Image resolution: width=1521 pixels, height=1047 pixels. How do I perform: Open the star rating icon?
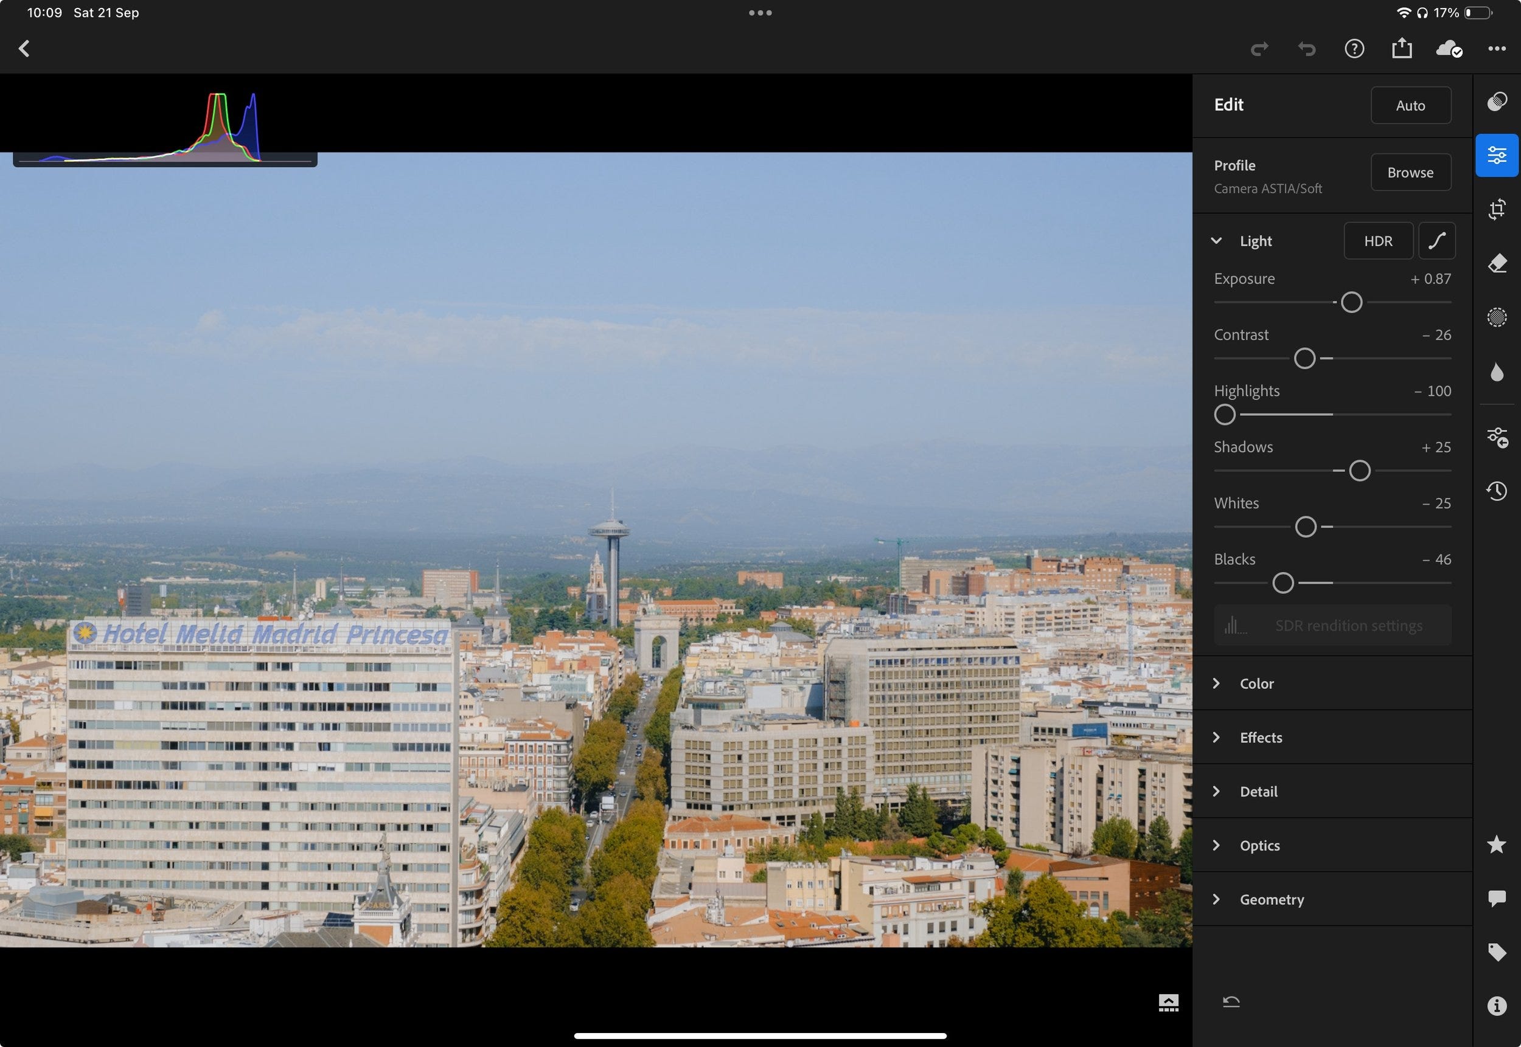pyautogui.click(x=1497, y=845)
